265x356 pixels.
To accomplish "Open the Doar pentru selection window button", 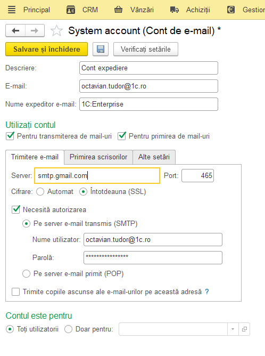I will [244, 329].
